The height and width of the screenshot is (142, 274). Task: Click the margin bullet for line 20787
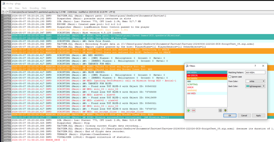[2, 114]
